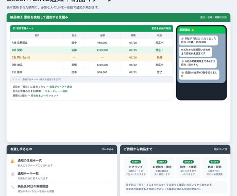Click the 目安 3〜7日 label
237x196 pixels.
coord(221,149)
